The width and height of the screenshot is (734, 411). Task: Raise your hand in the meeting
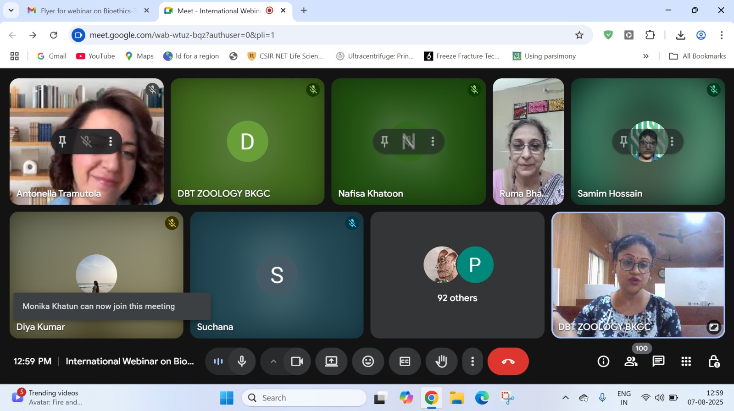441,362
